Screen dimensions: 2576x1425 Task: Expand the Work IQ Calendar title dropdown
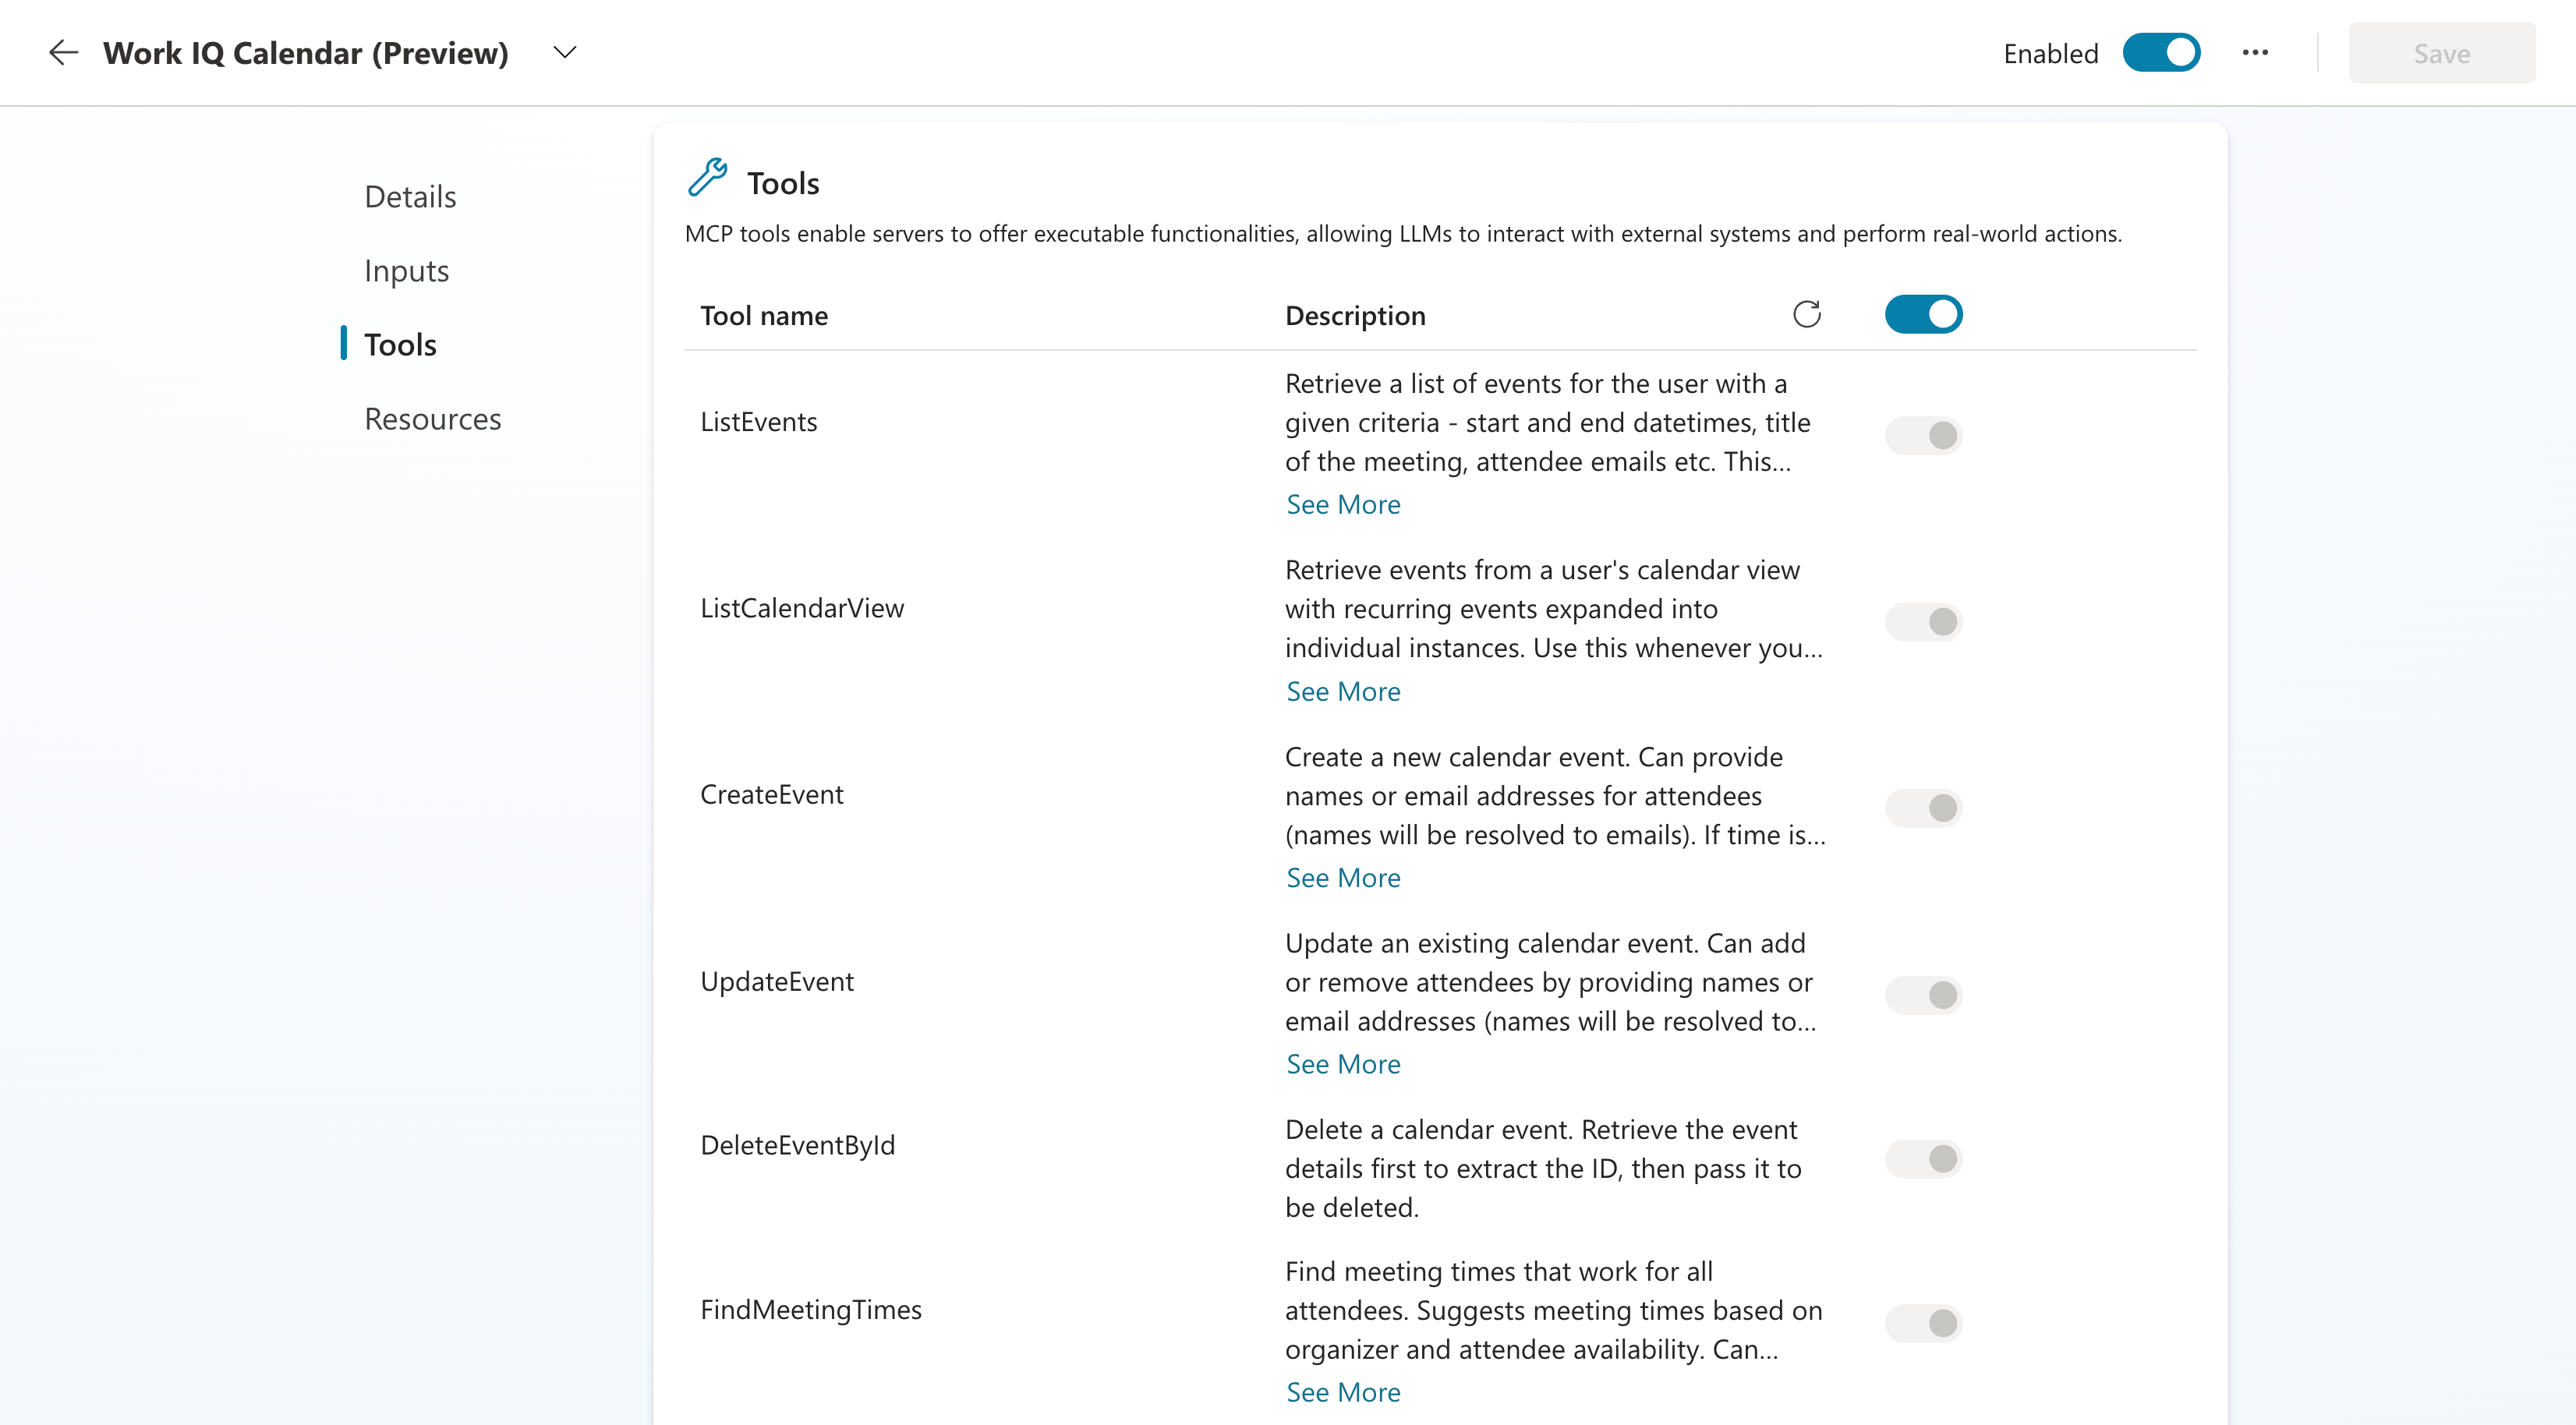click(x=564, y=52)
